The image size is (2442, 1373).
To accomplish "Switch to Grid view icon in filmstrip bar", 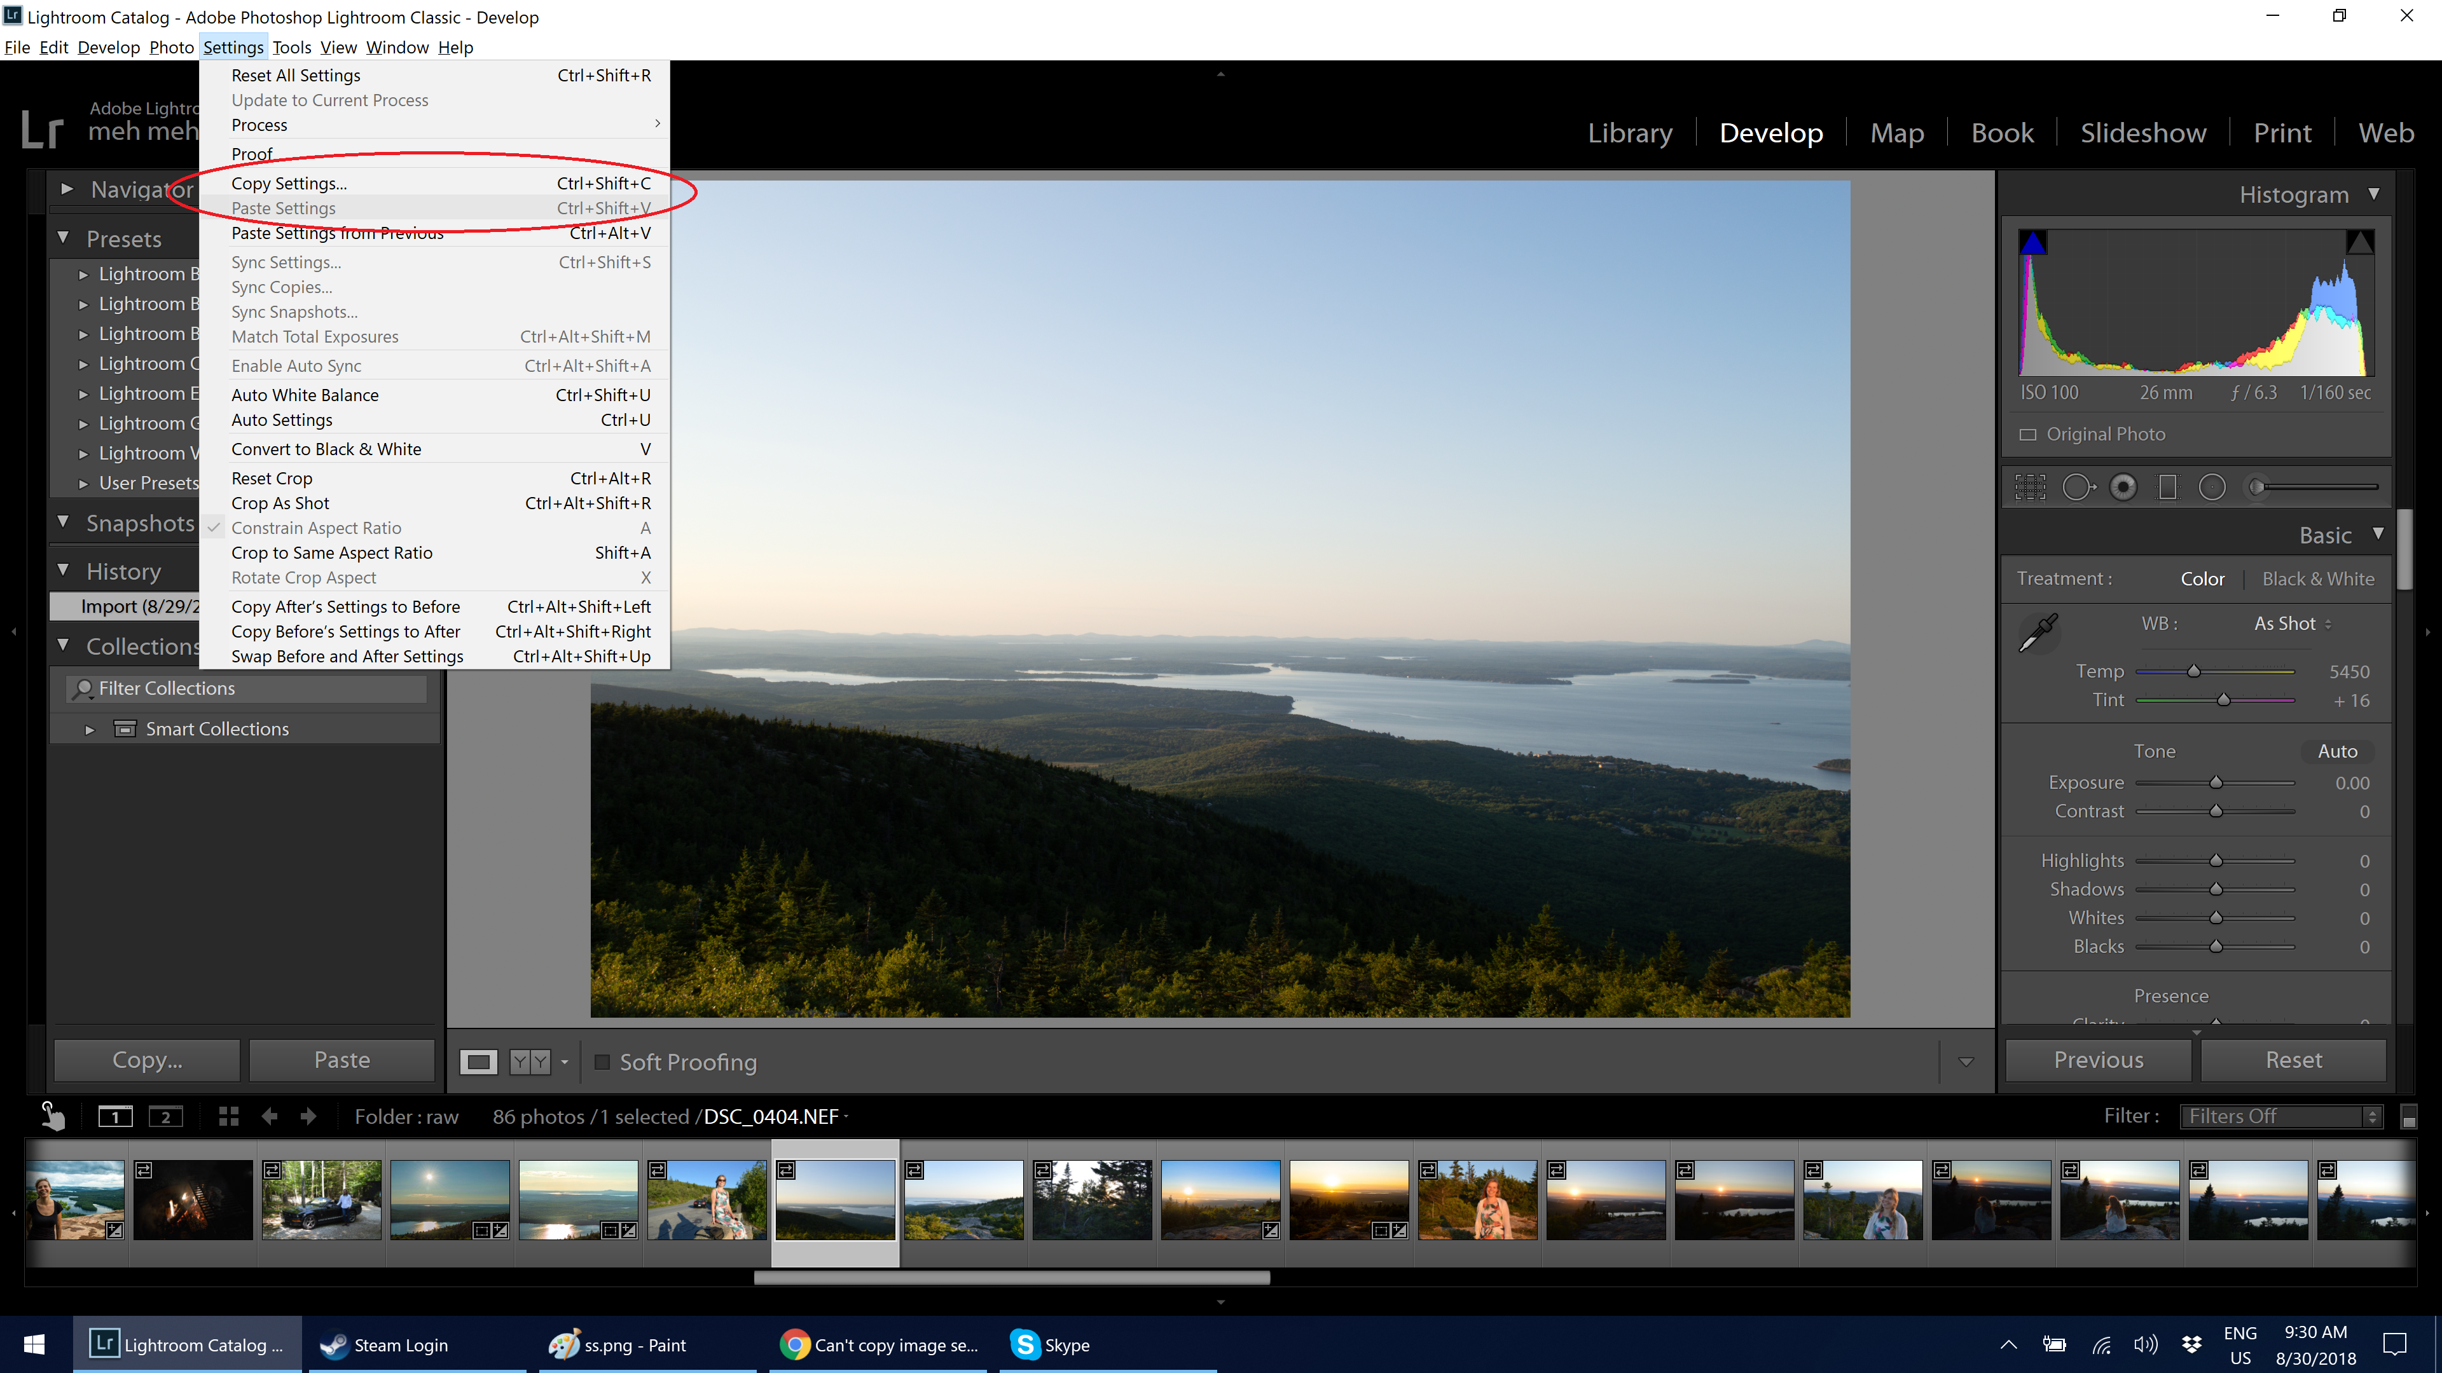I will click(228, 1116).
